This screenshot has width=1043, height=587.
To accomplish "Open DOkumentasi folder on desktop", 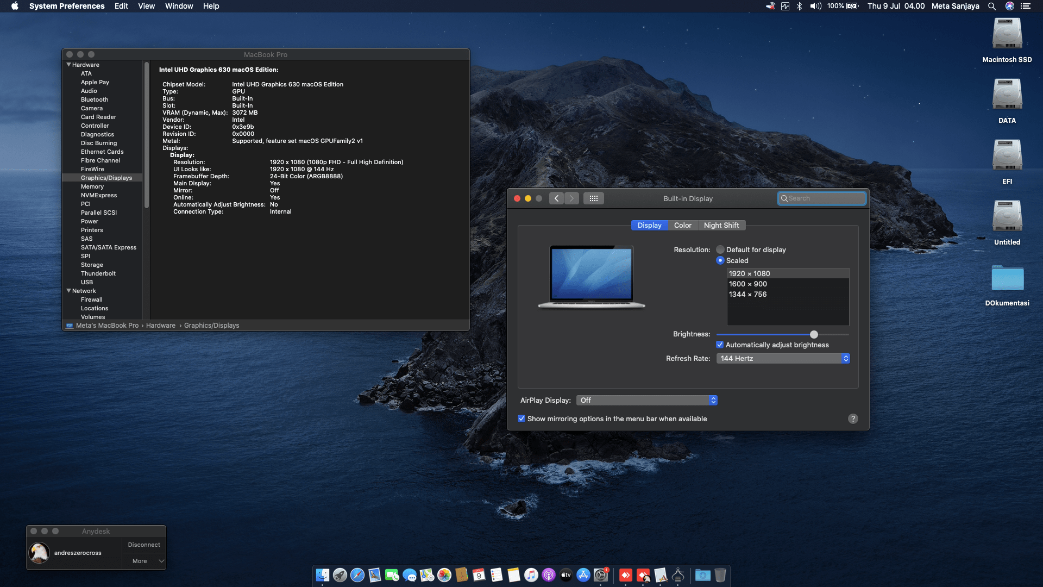I will (x=1007, y=285).
